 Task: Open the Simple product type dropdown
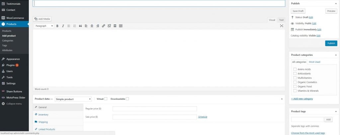click(x=73, y=99)
